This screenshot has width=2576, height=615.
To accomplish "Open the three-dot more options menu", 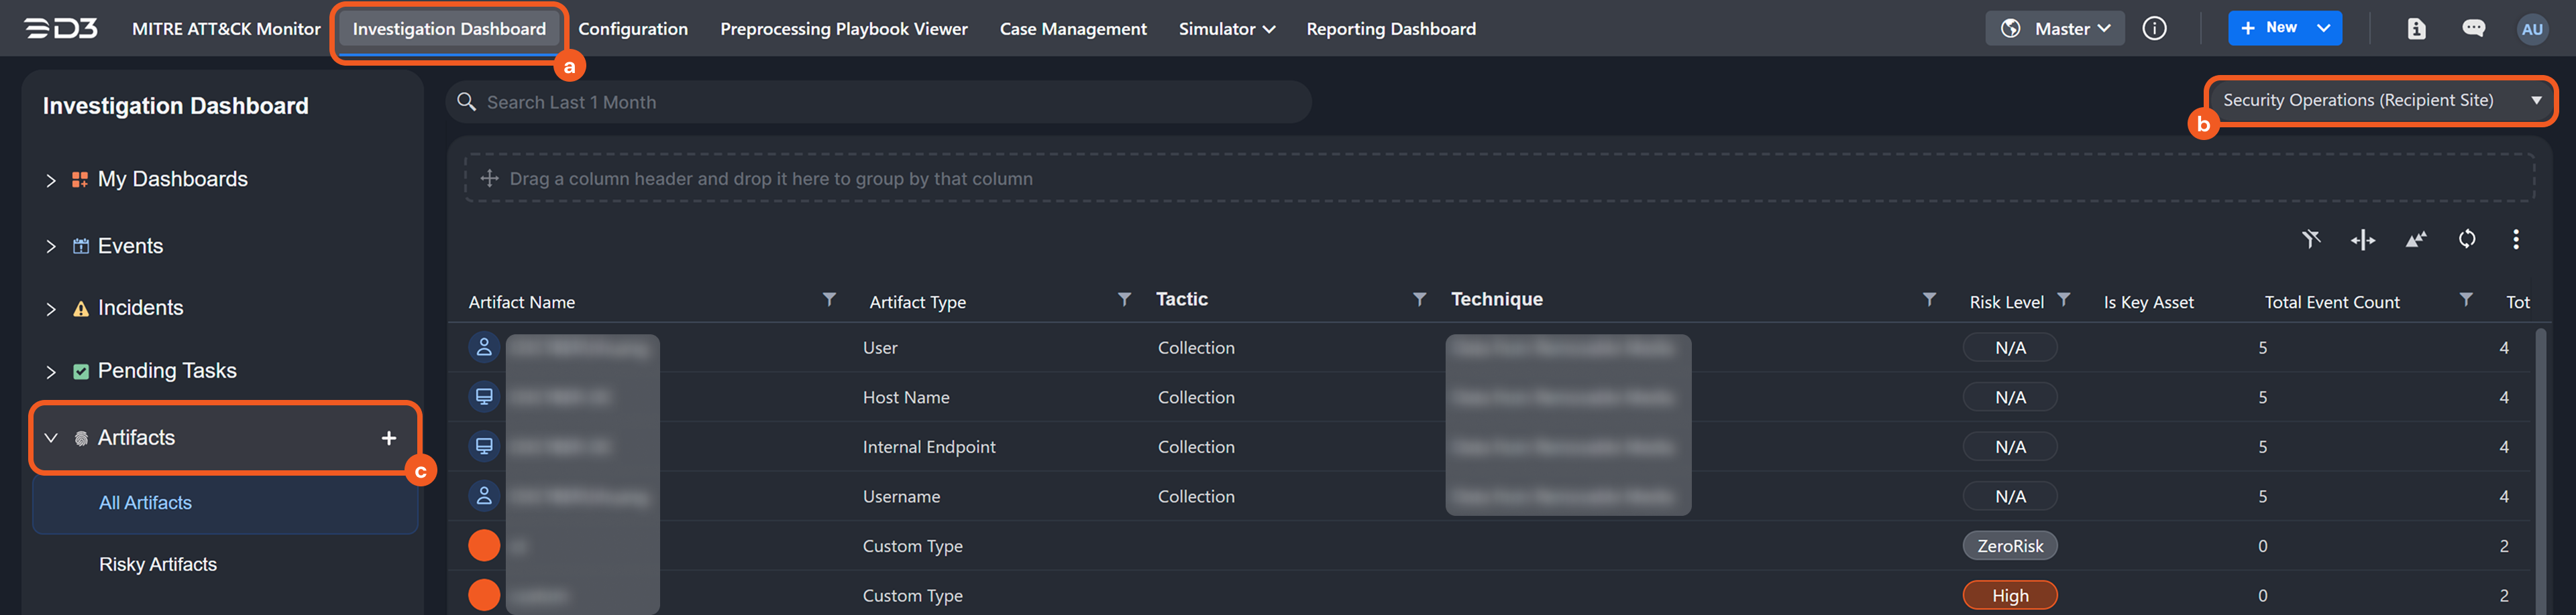I will tap(2515, 240).
